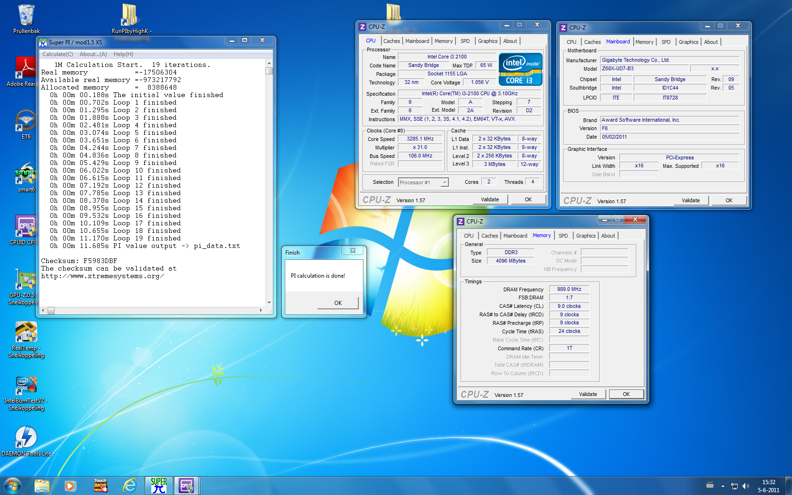The width and height of the screenshot is (792, 495).
Task: Click the on-screen keyboard tray icon
Action: 710,485
